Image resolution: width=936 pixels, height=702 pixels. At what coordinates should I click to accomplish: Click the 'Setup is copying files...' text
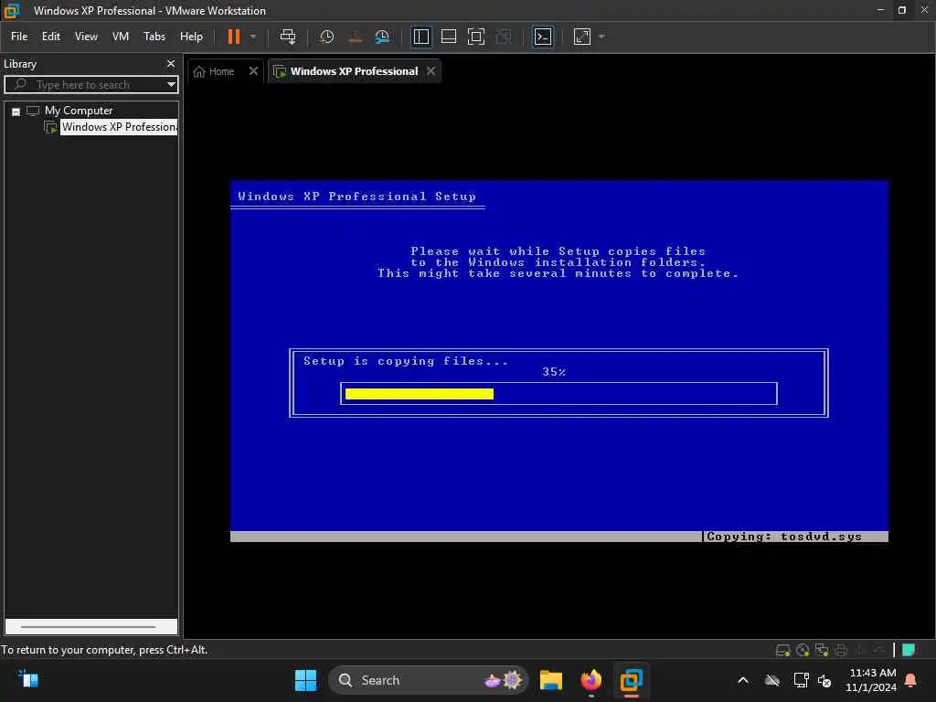(405, 361)
